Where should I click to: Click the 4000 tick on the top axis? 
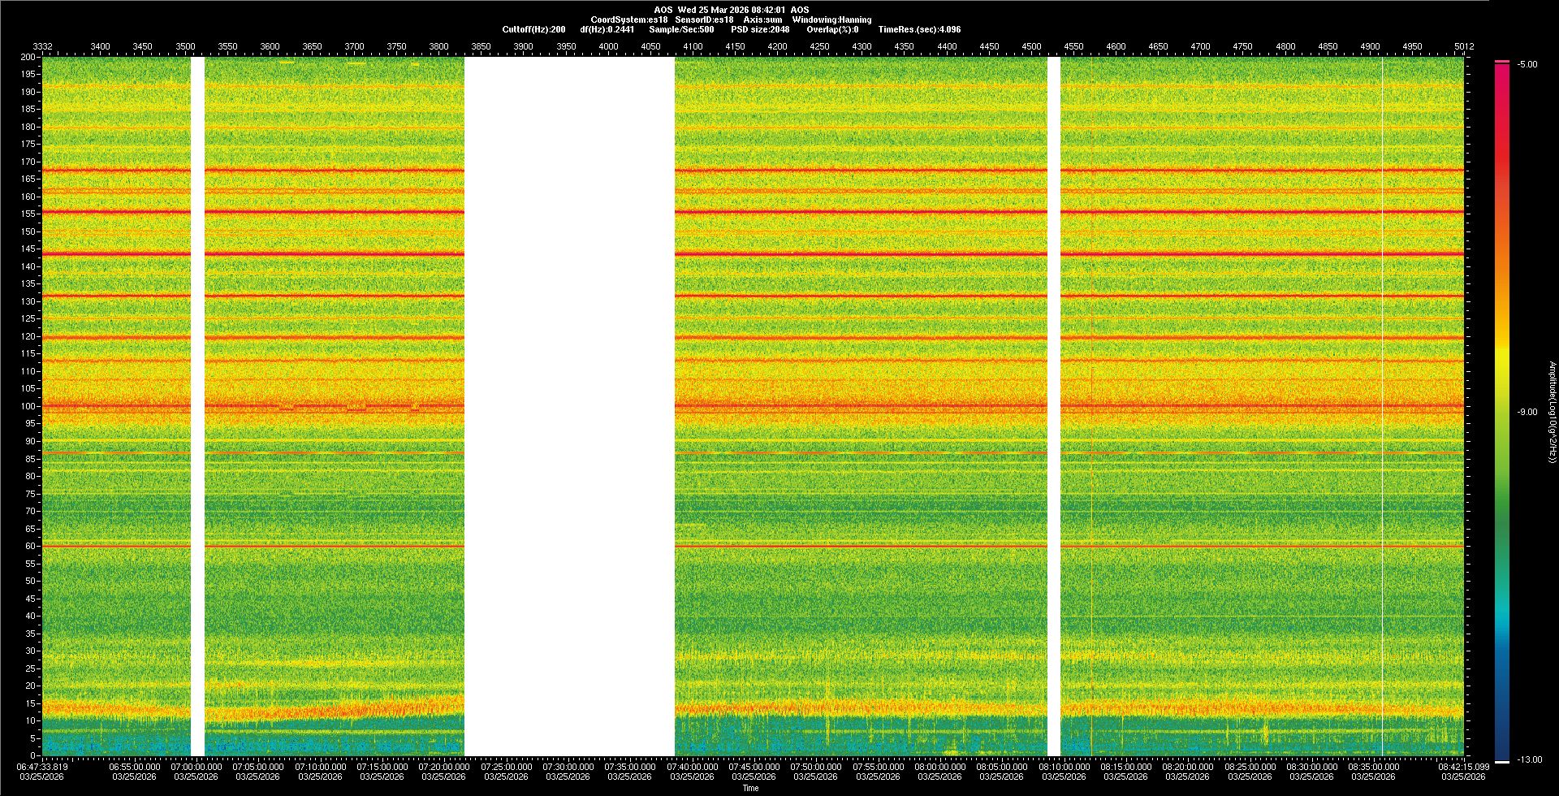tap(608, 46)
